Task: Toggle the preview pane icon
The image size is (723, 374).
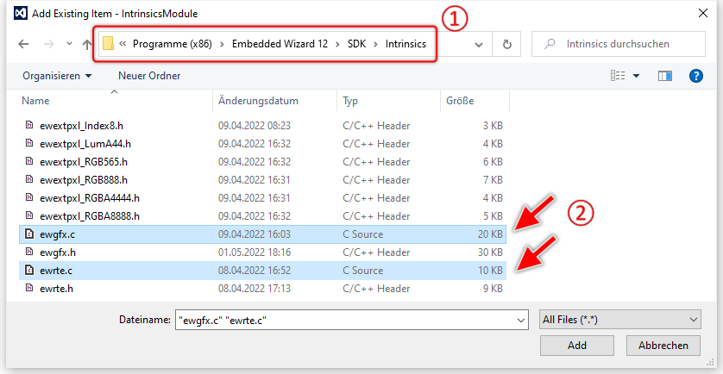Action: click(664, 76)
